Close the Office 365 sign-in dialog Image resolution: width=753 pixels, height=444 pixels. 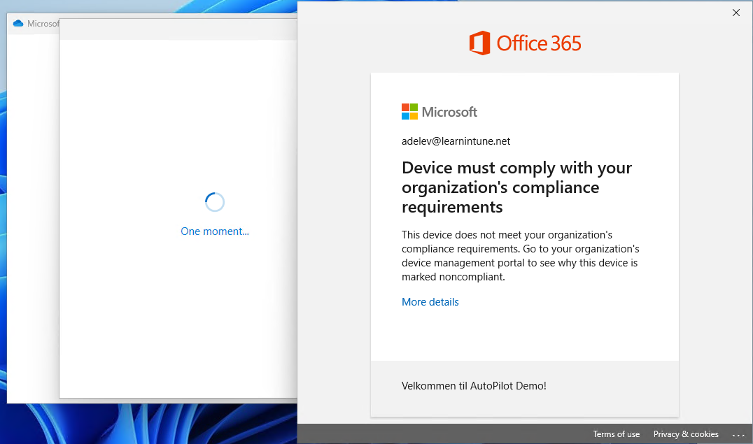[x=736, y=13]
